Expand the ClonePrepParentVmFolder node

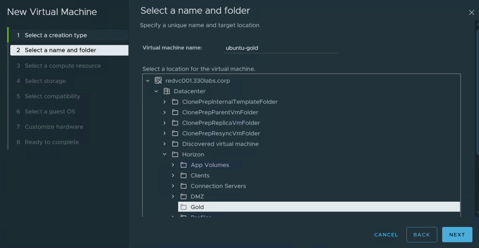coord(165,112)
